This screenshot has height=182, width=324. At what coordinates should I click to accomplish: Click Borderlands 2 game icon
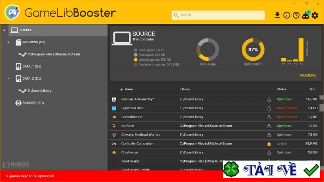pyautogui.click(x=114, y=117)
